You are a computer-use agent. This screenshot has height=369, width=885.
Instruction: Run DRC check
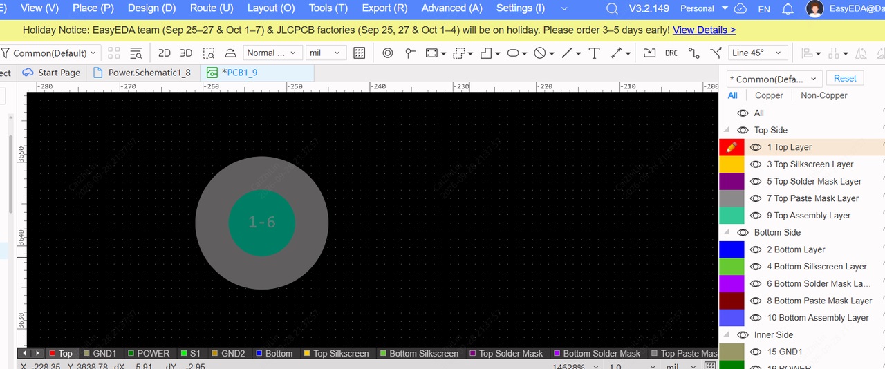coord(671,53)
